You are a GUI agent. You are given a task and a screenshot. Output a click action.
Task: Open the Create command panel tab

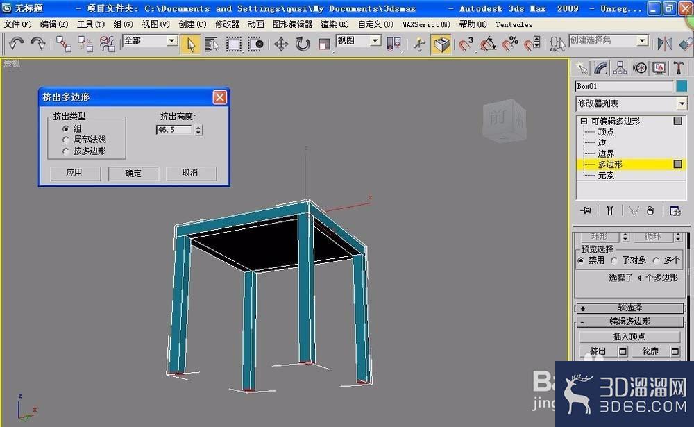(x=581, y=68)
